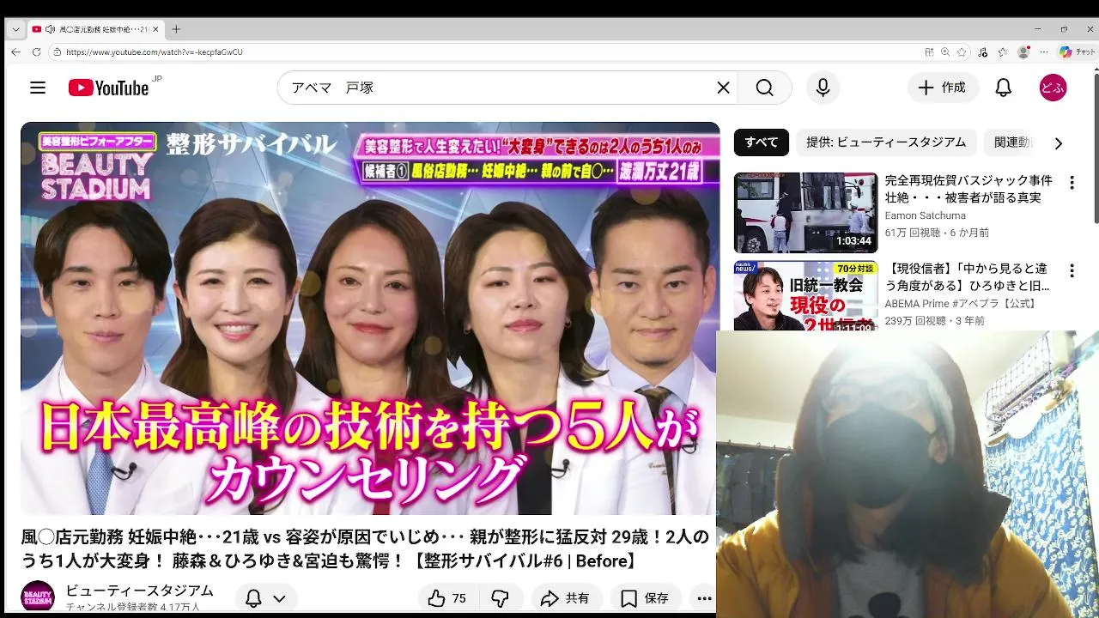Image resolution: width=1099 pixels, height=618 pixels.
Task: Open the browser profile avatar
Action: pyautogui.click(x=1023, y=51)
